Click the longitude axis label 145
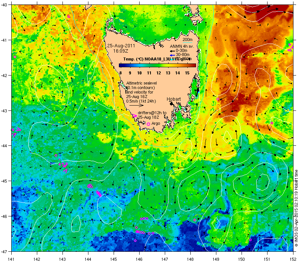 (114, 259)
